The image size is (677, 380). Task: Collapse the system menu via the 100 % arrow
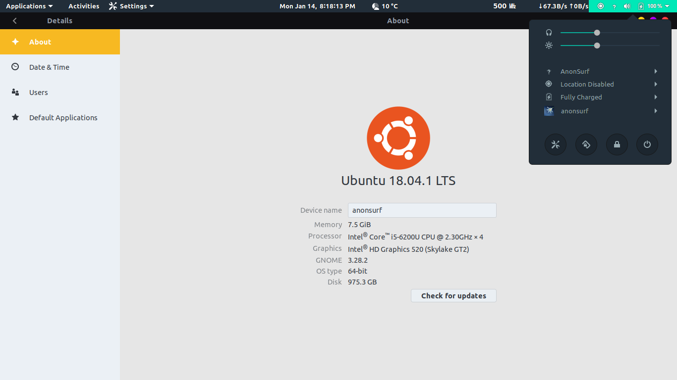pyautogui.click(x=667, y=6)
